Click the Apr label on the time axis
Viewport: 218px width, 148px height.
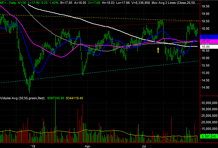(x=87, y=146)
